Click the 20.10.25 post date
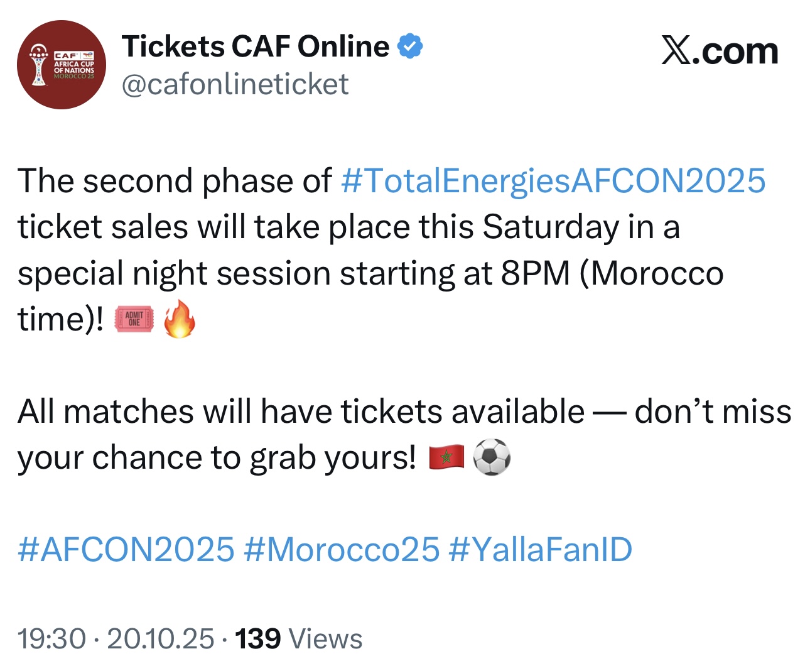810x666 pixels. click(x=161, y=639)
